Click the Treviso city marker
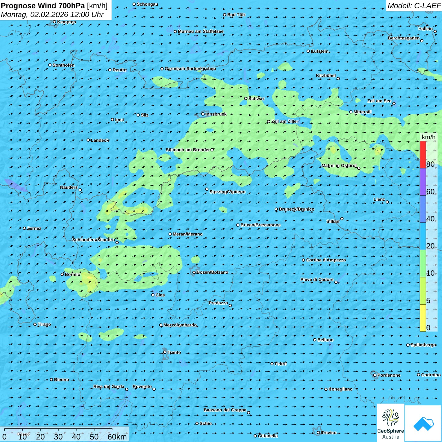 [x=318, y=433]
